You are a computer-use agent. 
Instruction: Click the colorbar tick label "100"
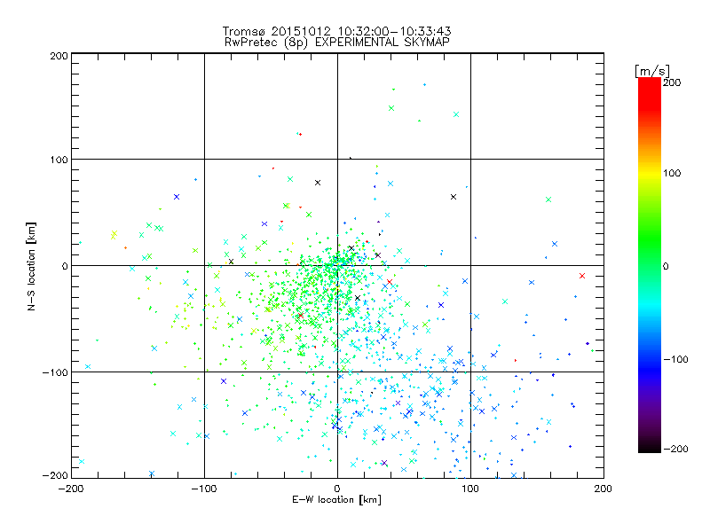click(672, 173)
